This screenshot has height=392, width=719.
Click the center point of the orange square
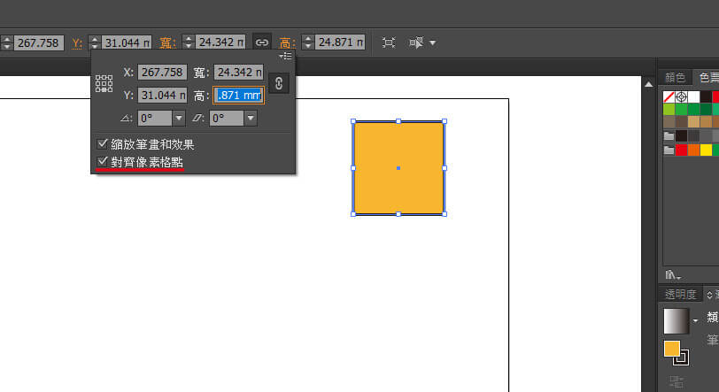pyautogui.click(x=398, y=168)
